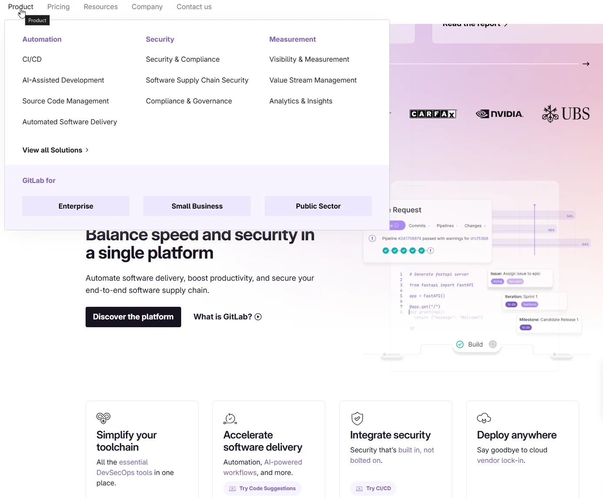The width and height of the screenshot is (603, 498).
Task: Click Simplify your toolchain hearts icon
Action: tap(103, 418)
